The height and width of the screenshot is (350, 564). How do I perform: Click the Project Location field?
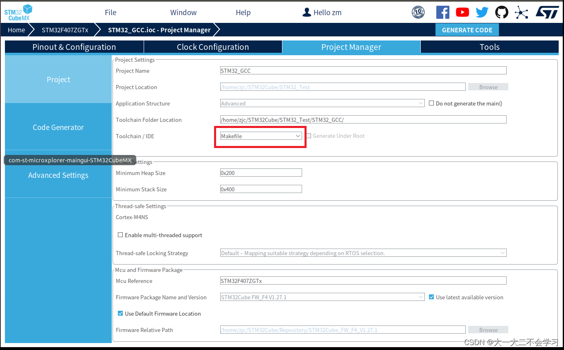pos(343,87)
